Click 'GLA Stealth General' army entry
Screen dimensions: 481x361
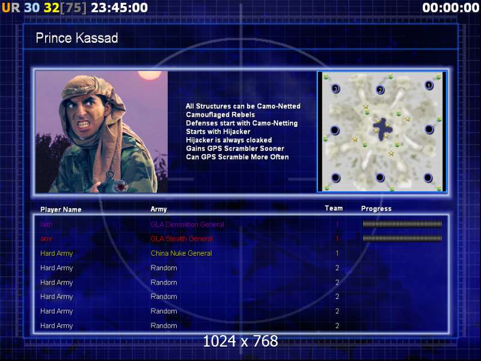coord(182,239)
